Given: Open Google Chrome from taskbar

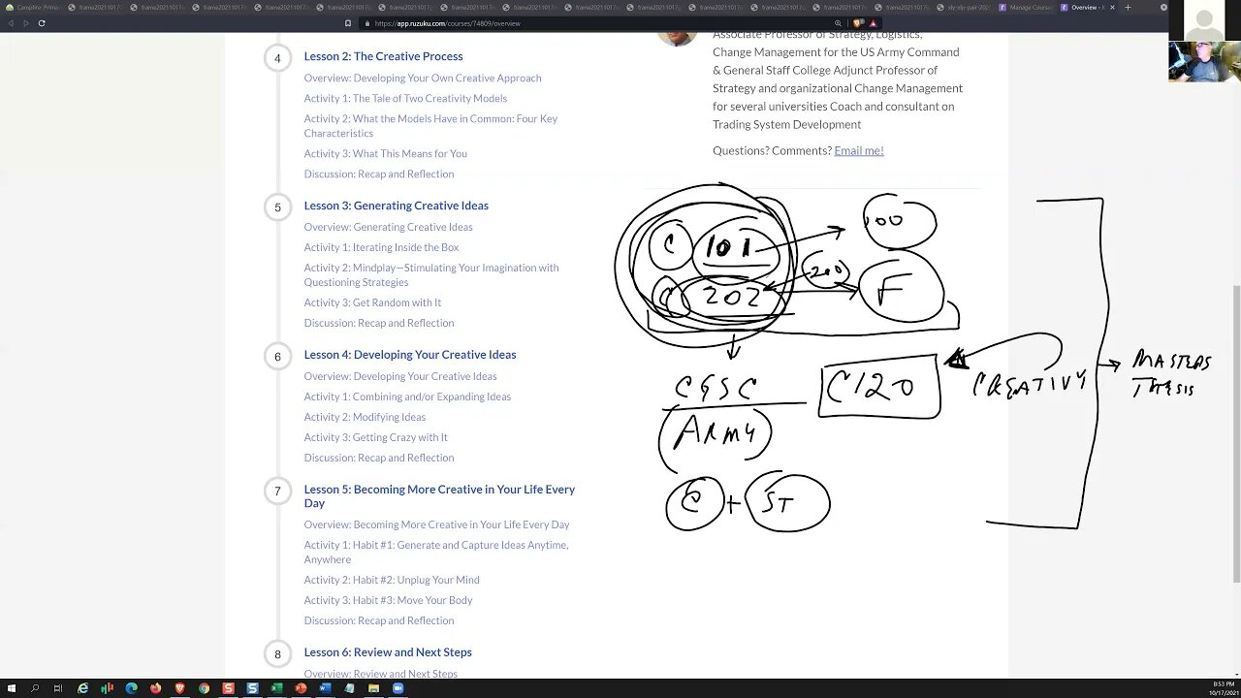Looking at the screenshot, I should coord(204,688).
